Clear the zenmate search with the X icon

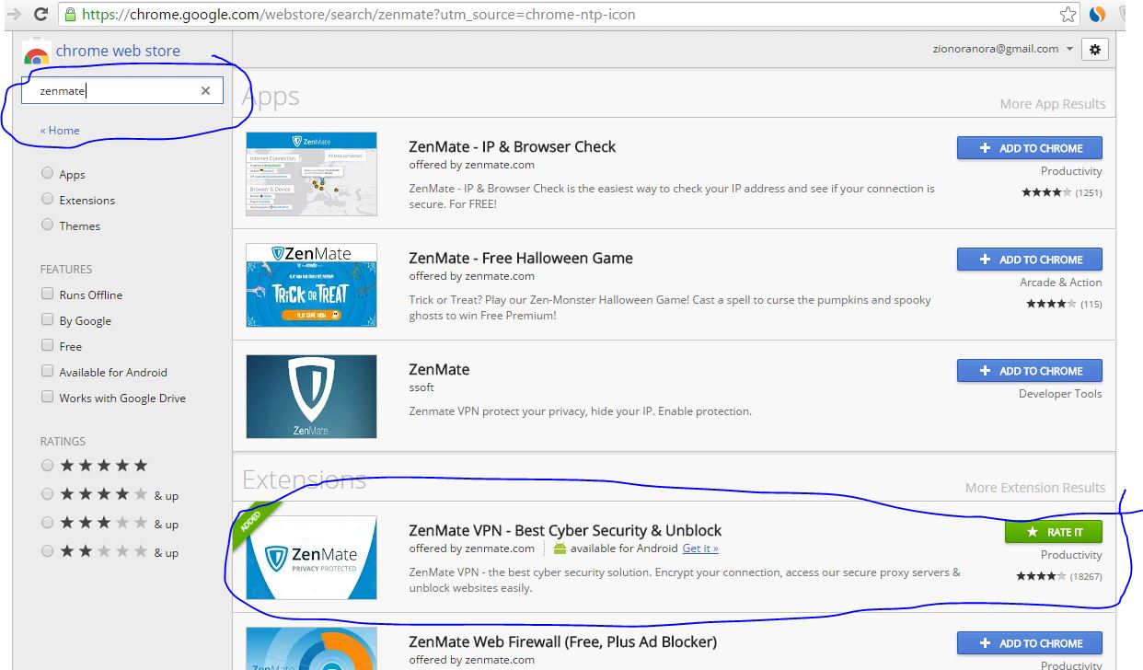(x=205, y=91)
